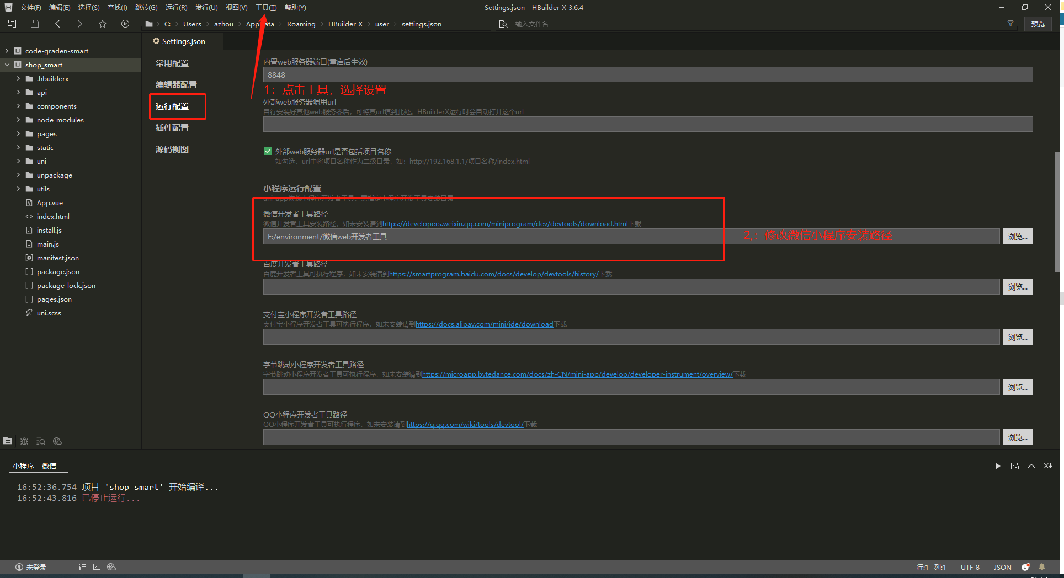Screen dimensions: 1064x578
Task: Expand the components folder
Action: tap(18, 106)
